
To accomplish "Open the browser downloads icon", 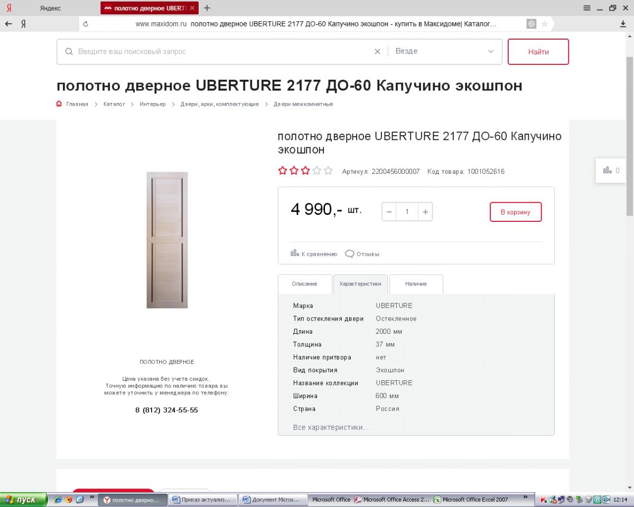I will (x=623, y=24).
